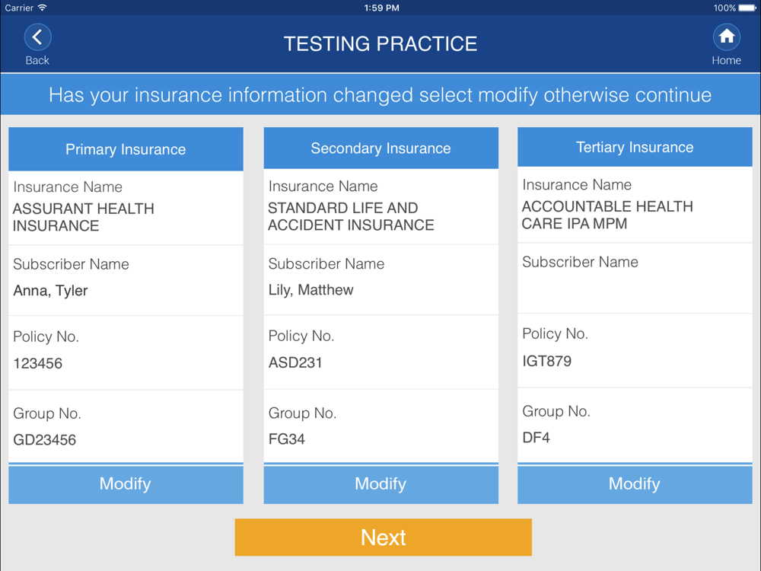Select the Tertiary Insurance header

[x=635, y=148]
